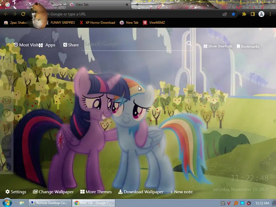Click the cyan monitor tray icon

[x=242, y=203]
